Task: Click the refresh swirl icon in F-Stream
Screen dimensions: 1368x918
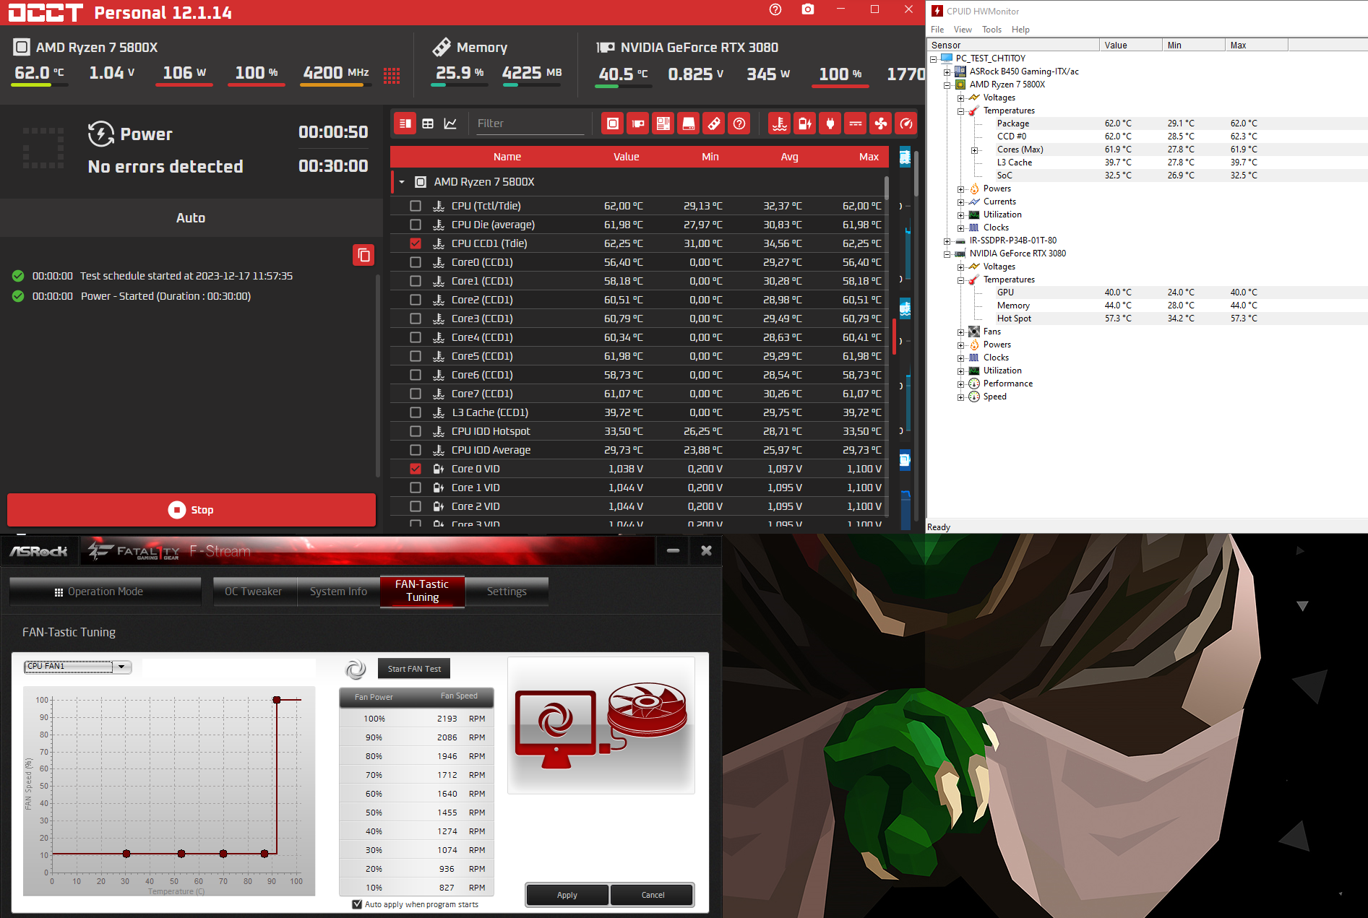Action: pos(356,670)
